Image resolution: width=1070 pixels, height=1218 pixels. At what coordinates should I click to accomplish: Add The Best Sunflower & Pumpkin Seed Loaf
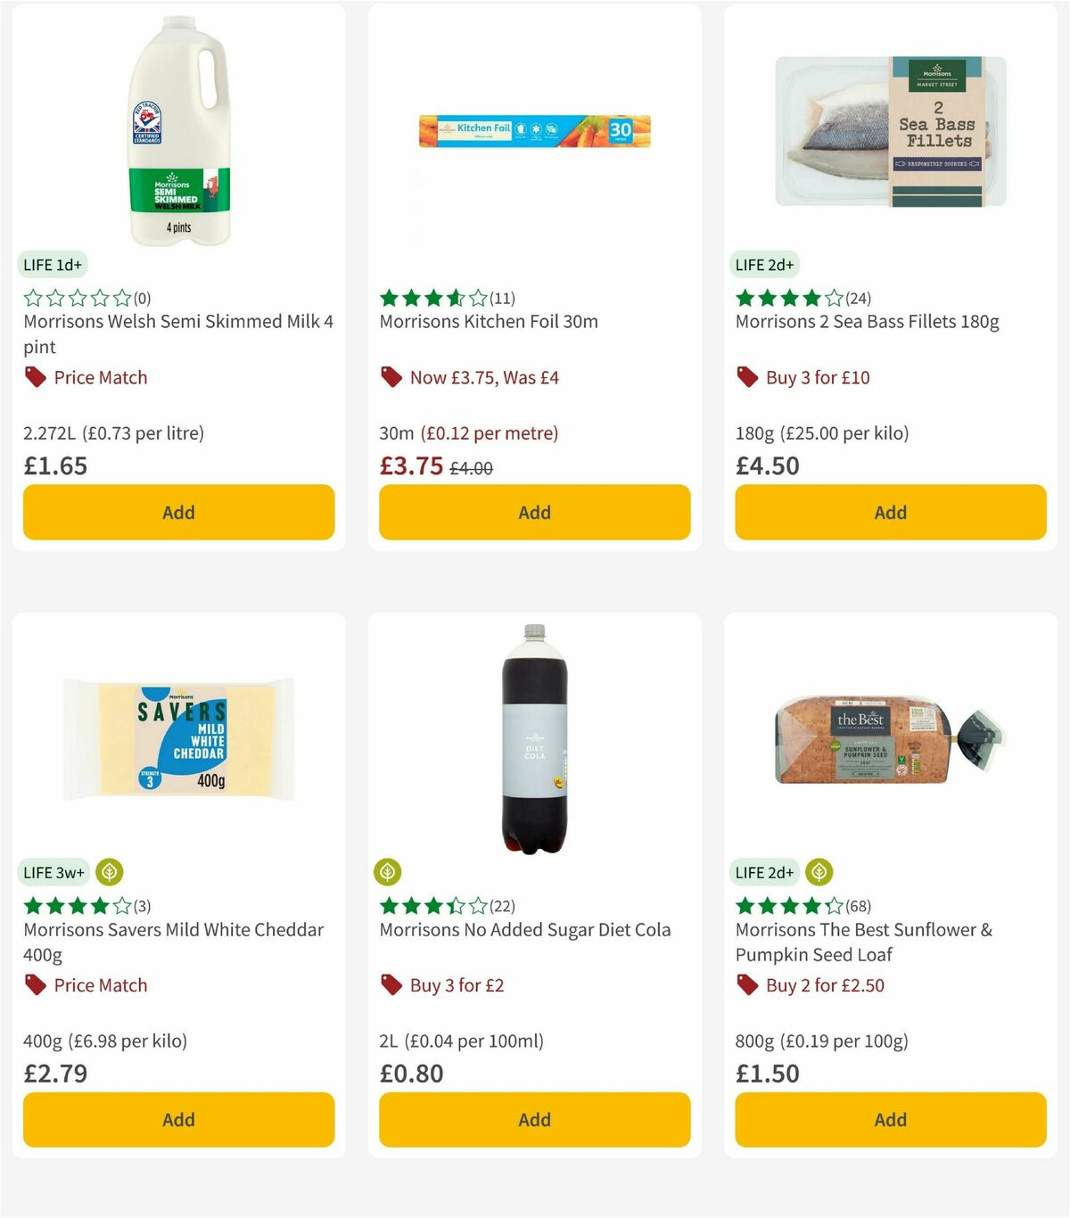[x=890, y=1120]
